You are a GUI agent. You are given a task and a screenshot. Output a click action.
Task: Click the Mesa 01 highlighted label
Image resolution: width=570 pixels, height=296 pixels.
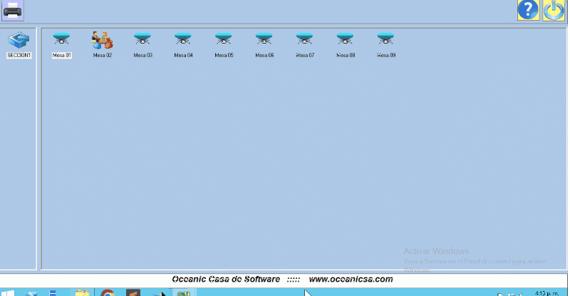coord(62,55)
